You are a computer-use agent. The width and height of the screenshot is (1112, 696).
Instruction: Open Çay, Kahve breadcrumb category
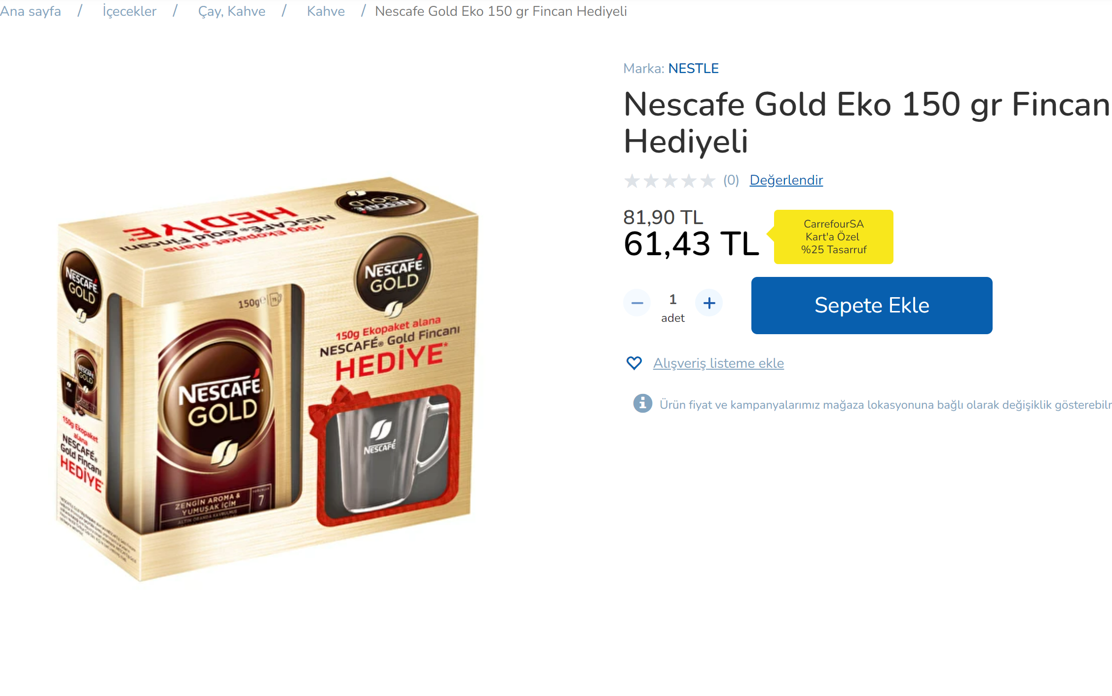tap(231, 11)
